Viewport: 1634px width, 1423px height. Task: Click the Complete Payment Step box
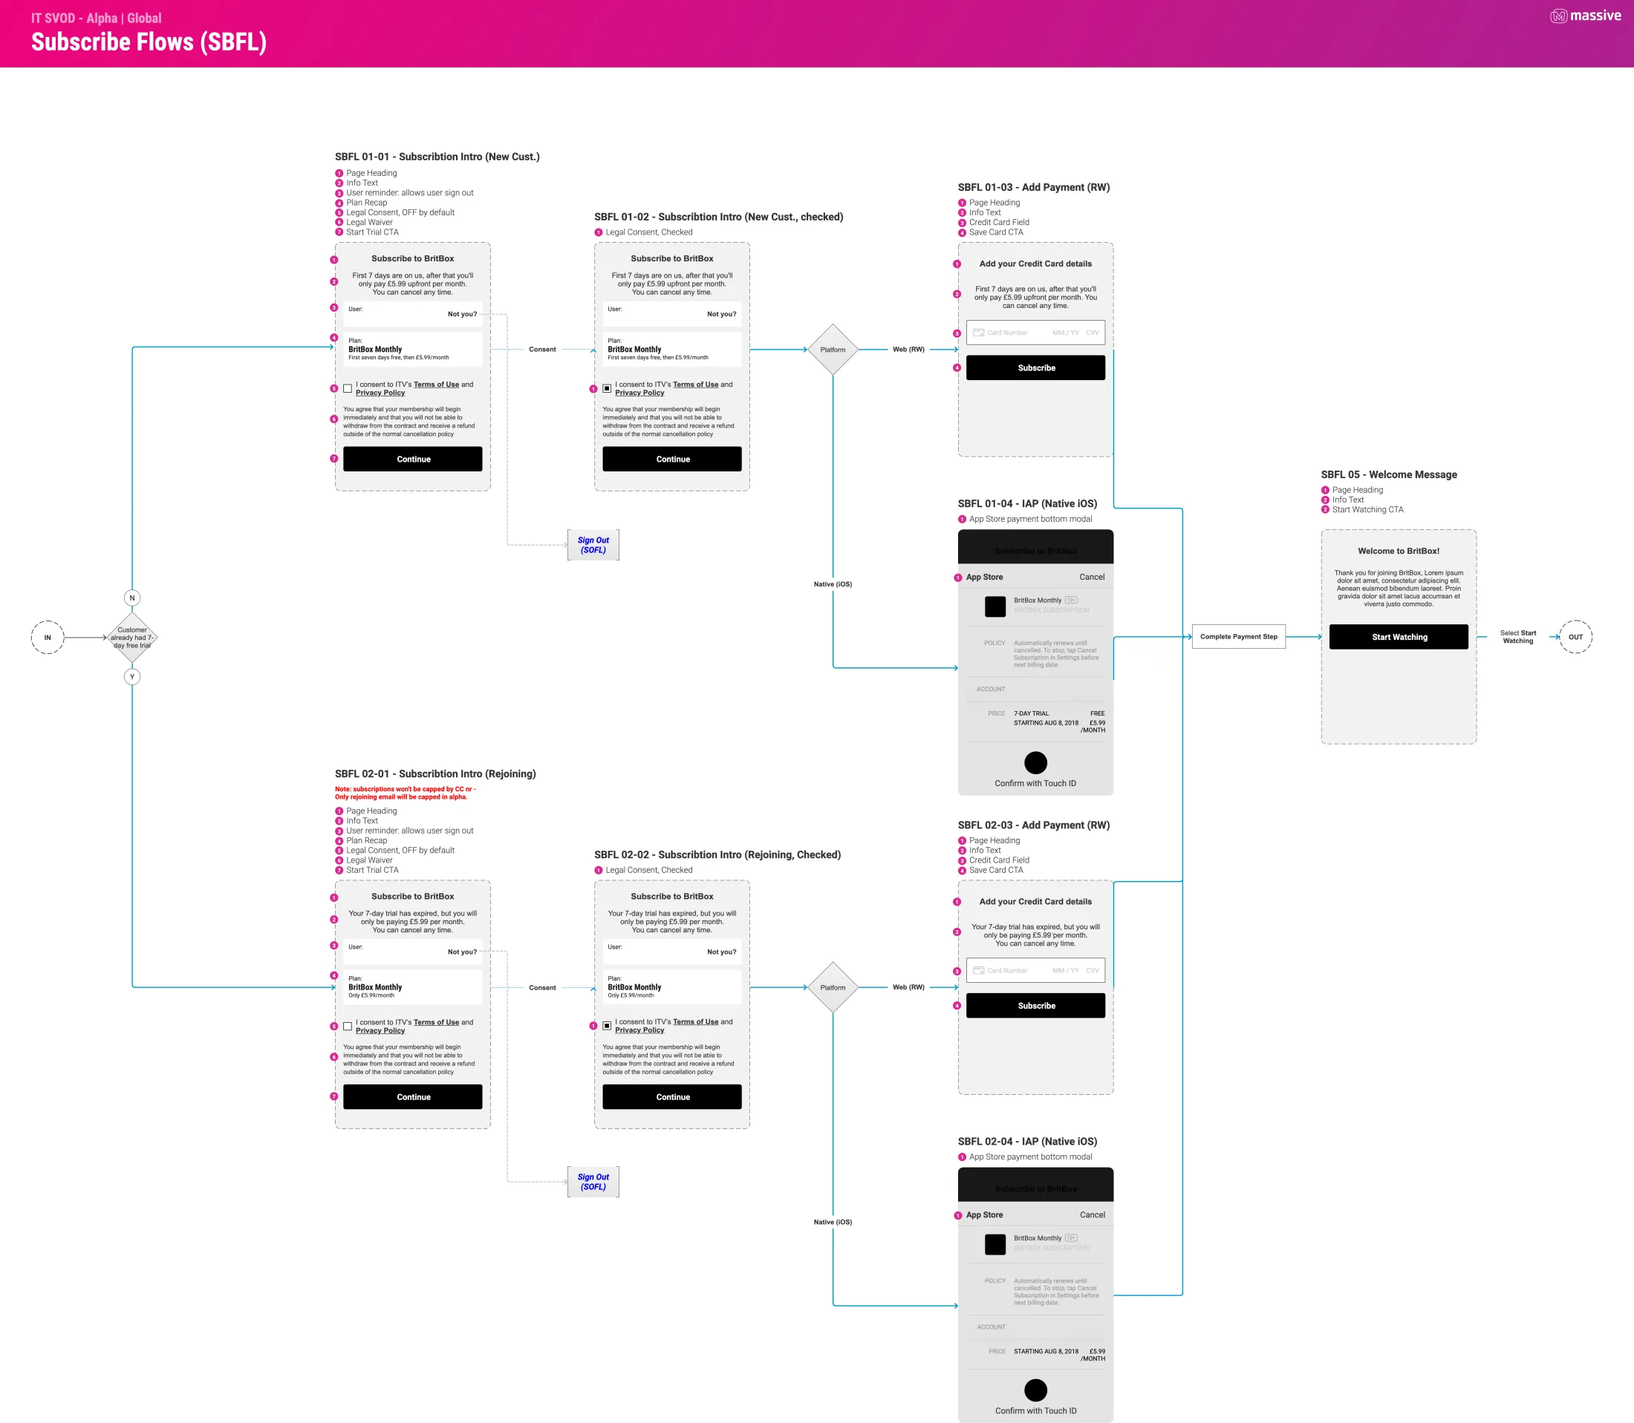(1238, 637)
